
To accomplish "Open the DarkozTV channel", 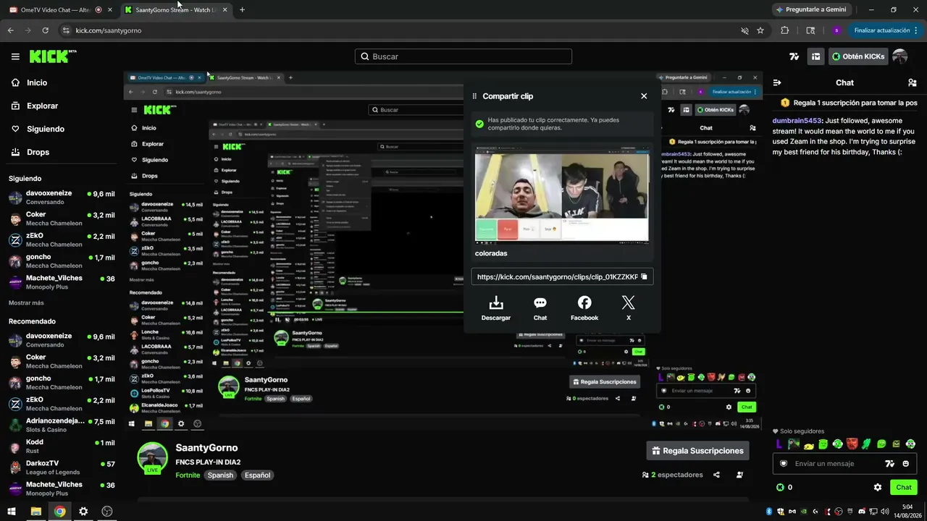I will [x=61, y=467].
